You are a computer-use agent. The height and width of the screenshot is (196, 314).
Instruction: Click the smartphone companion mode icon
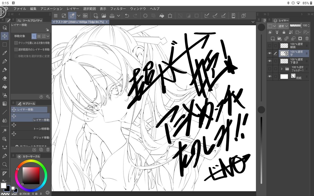234,16
